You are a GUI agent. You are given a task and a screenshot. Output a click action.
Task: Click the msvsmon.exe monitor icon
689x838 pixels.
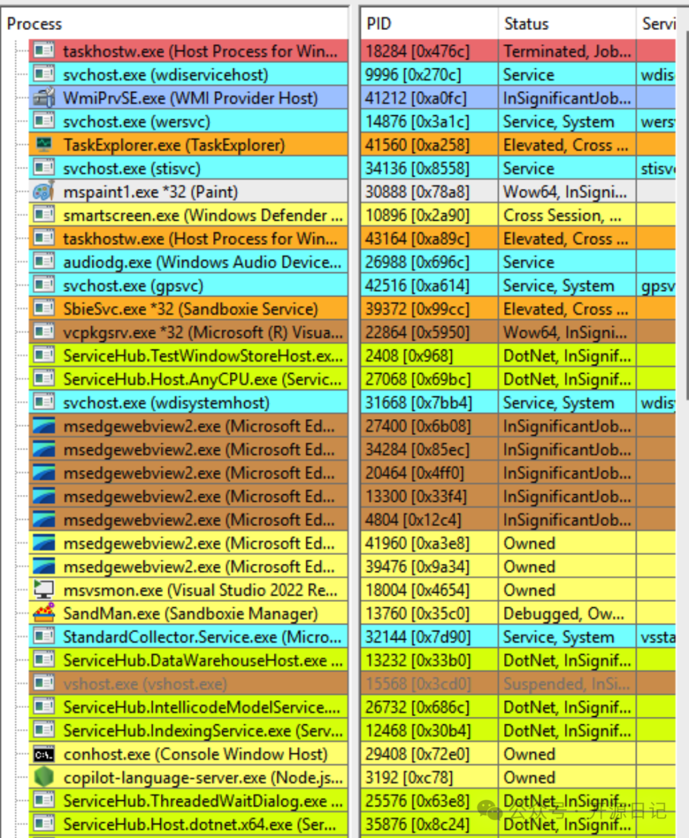pyautogui.click(x=44, y=589)
